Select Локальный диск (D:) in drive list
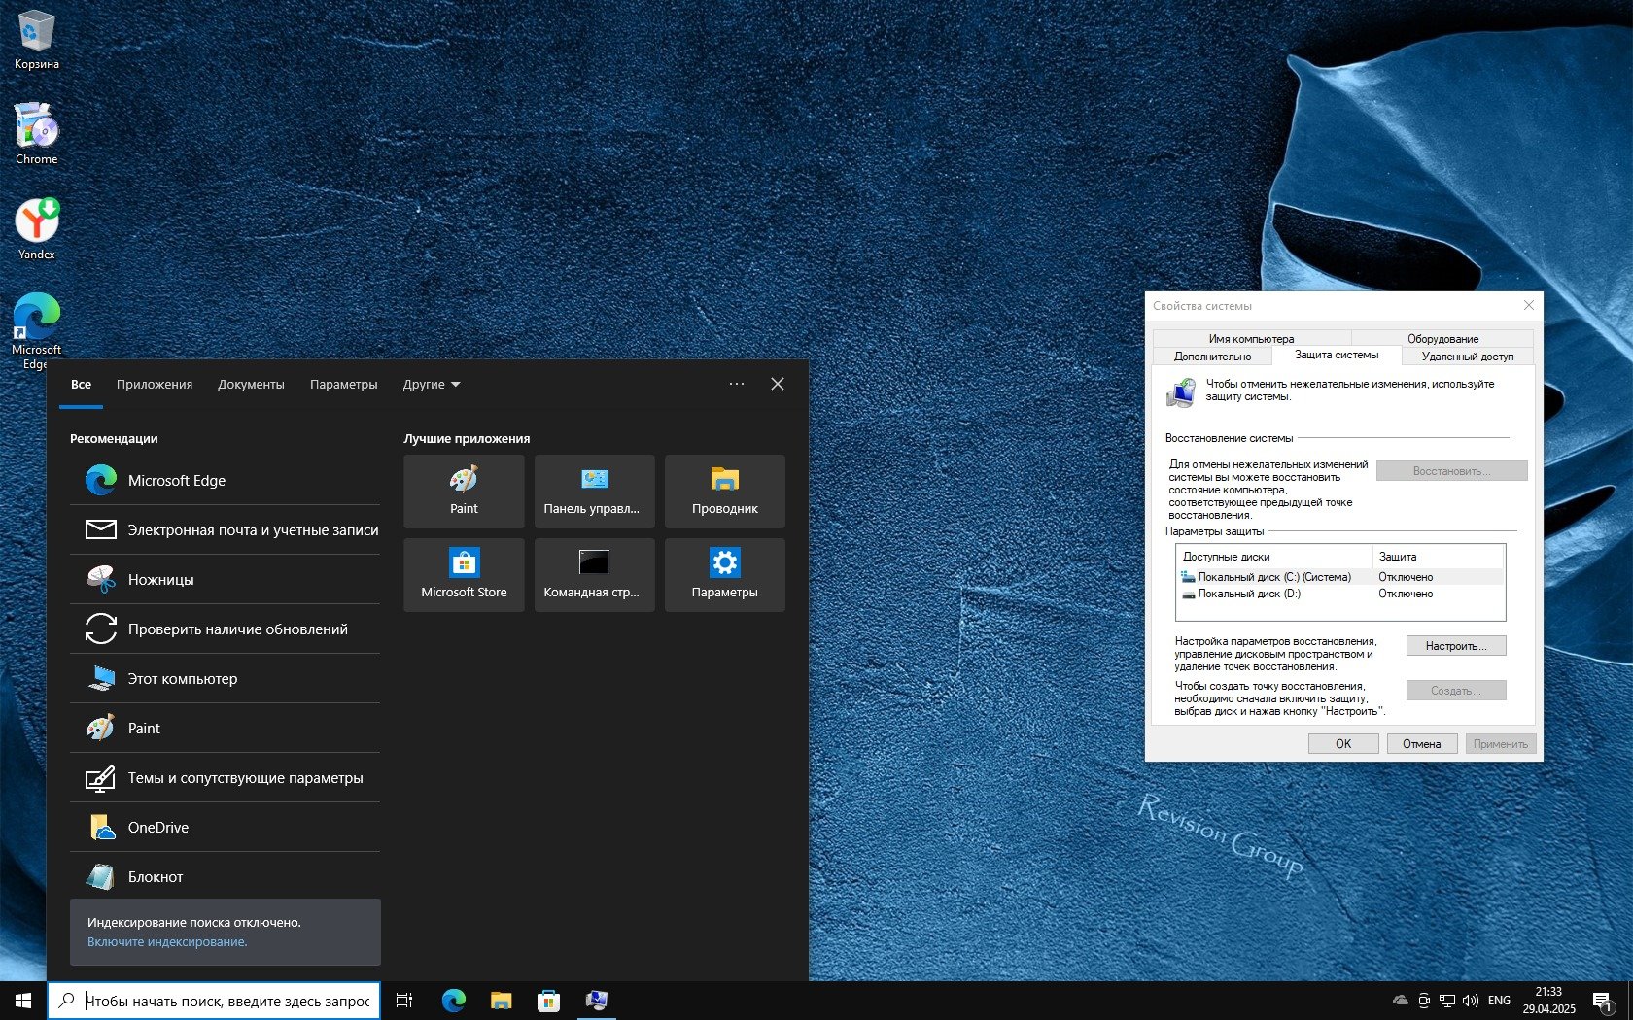This screenshot has width=1633, height=1020. (1248, 594)
